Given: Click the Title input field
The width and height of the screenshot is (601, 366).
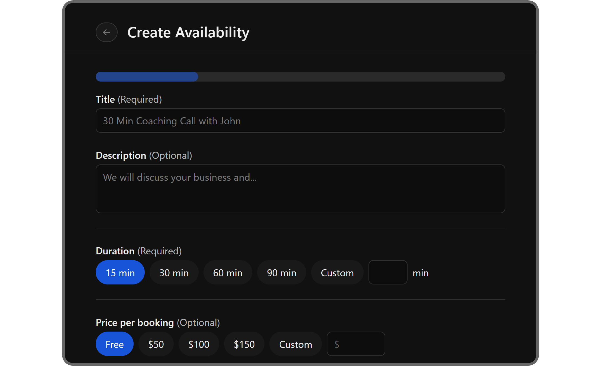Looking at the screenshot, I should coord(300,121).
